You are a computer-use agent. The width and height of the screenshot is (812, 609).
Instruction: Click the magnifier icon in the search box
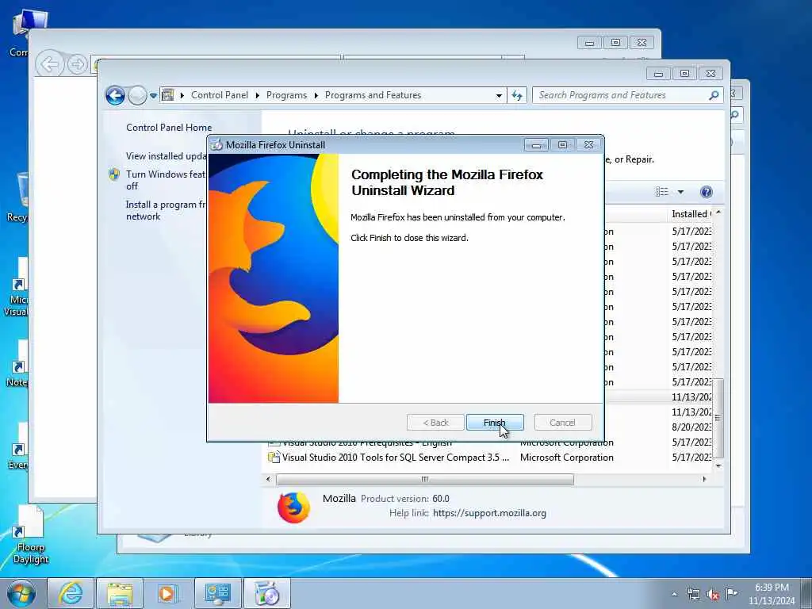714,95
